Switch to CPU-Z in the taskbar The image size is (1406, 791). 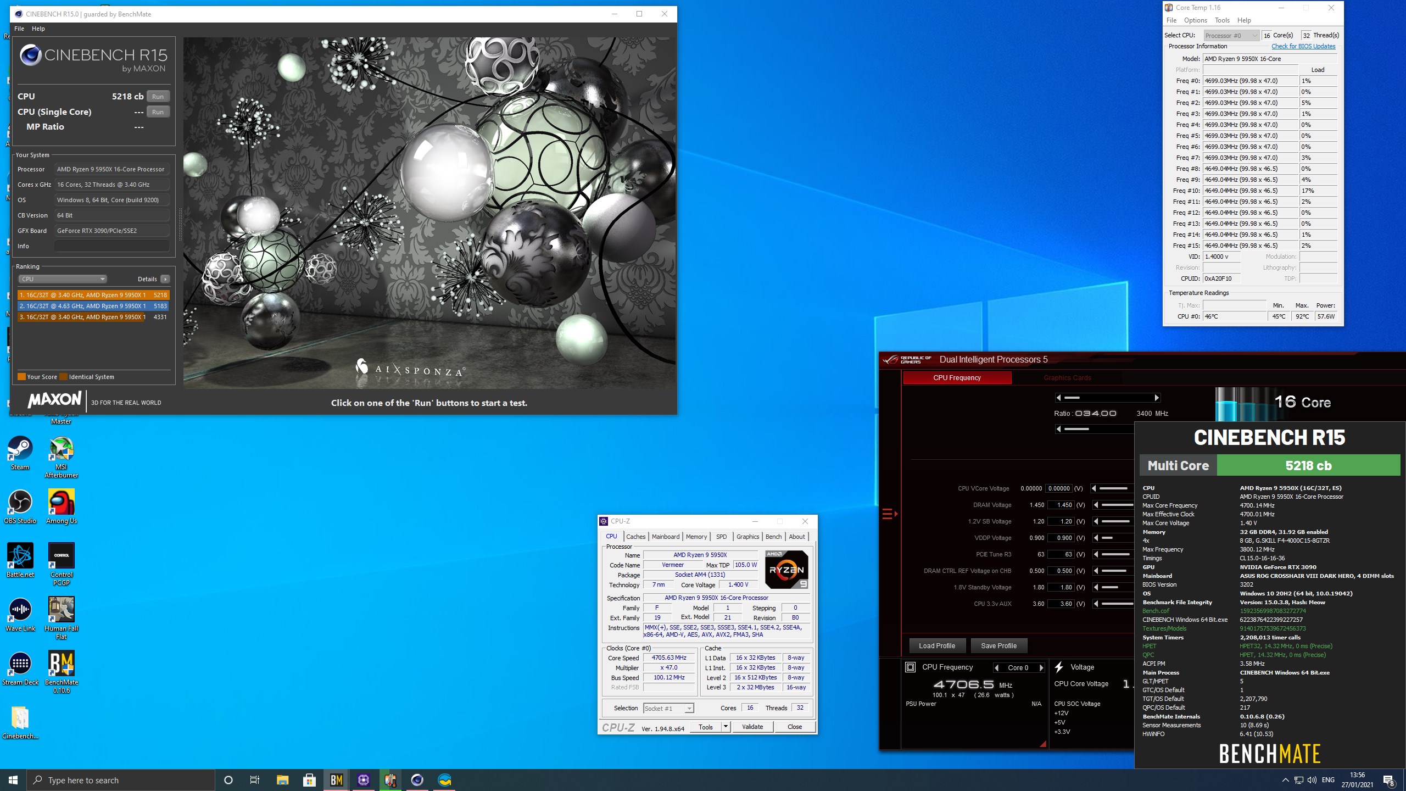point(363,780)
